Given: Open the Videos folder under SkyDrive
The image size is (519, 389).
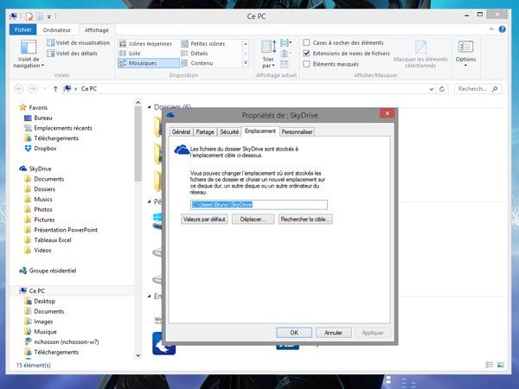Looking at the screenshot, I should (38, 251).
